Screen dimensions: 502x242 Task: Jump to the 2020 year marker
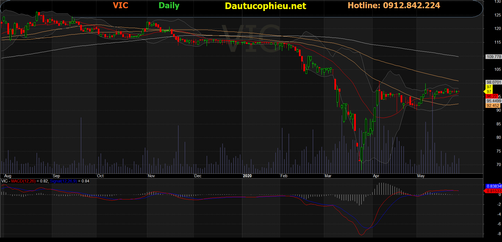pos(247,176)
